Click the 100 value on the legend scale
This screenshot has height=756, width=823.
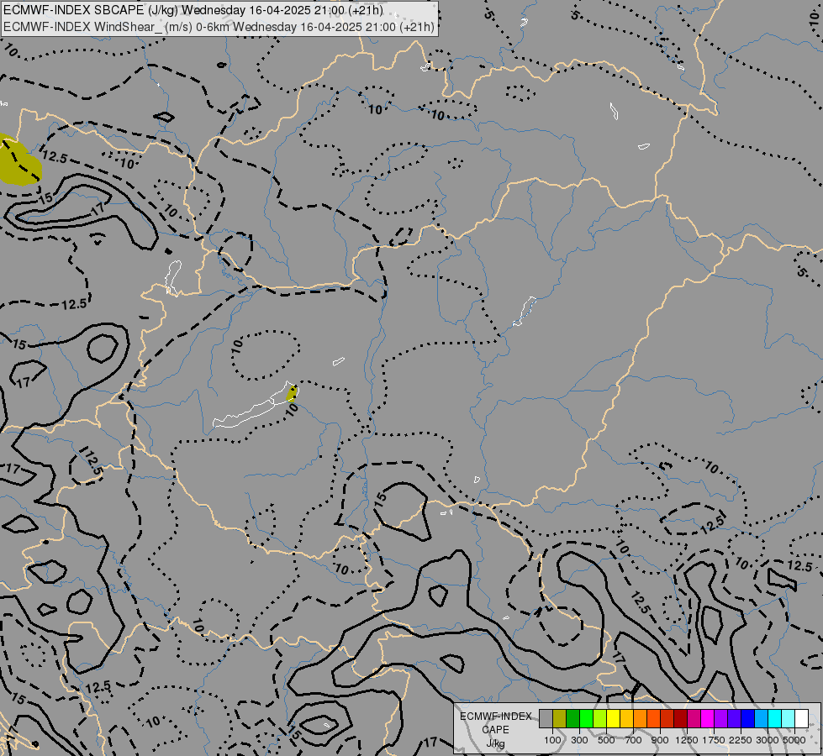tap(552, 740)
